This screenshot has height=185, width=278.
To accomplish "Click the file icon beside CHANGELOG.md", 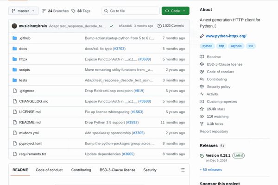I will [x=15, y=101].
